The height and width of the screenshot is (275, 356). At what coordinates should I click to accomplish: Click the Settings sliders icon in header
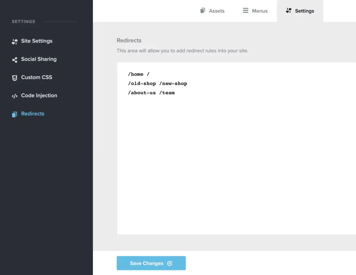coord(289,10)
